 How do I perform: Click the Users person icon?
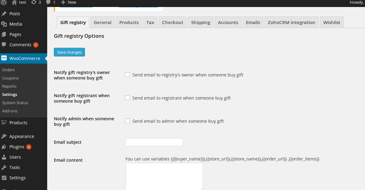click(x=4, y=157)
